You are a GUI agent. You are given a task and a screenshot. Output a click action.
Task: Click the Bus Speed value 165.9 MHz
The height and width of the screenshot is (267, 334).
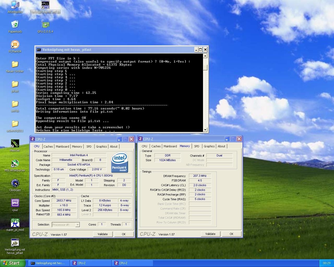64,210
